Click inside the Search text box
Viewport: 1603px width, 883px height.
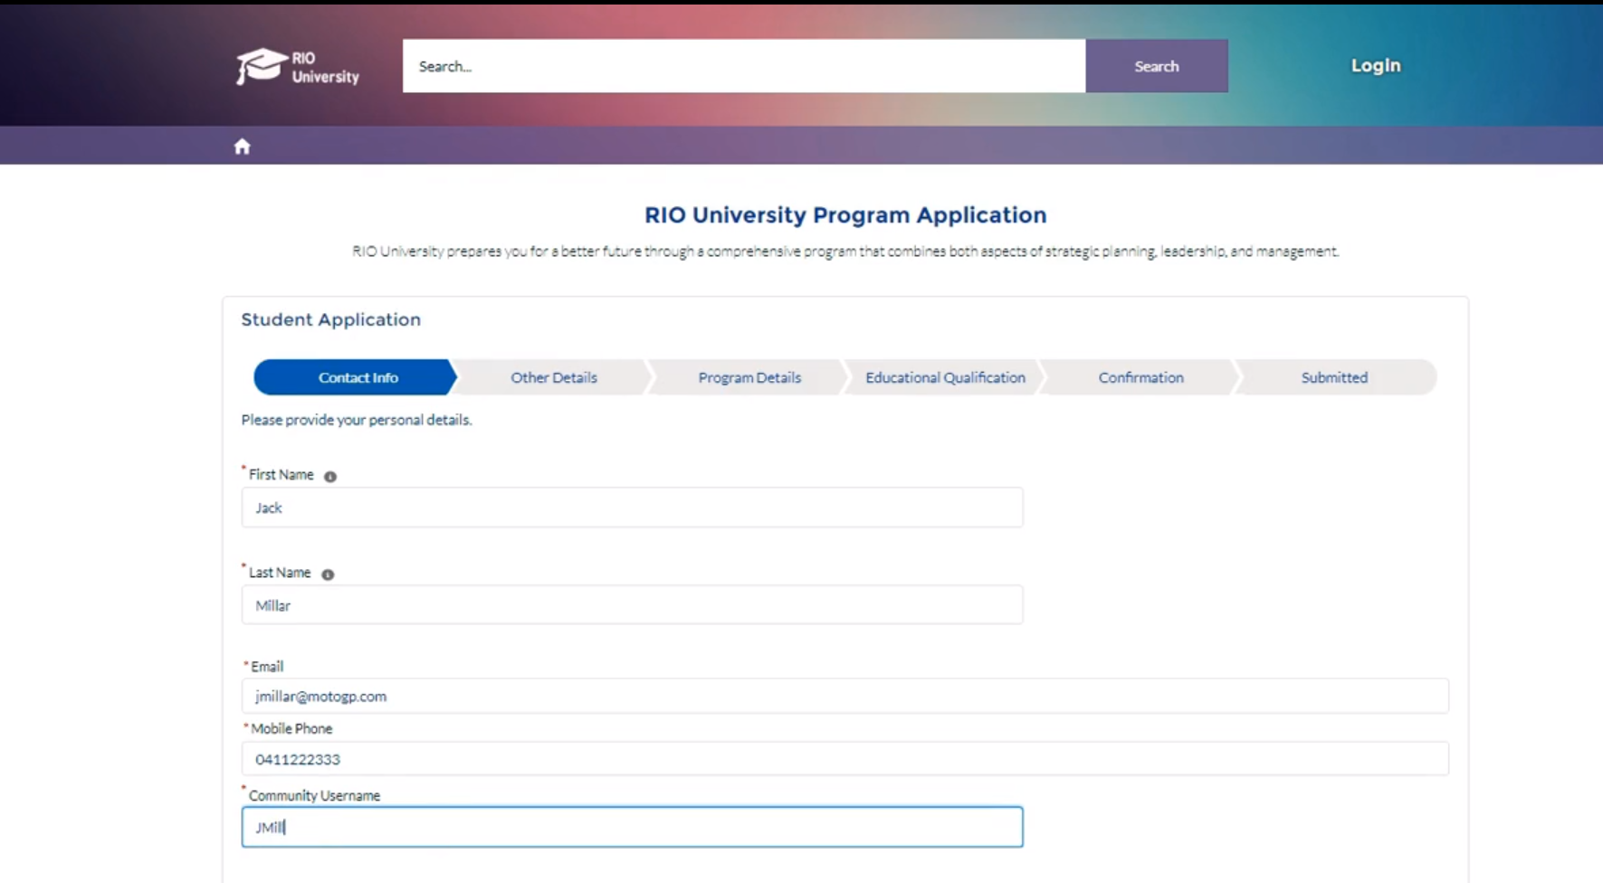[x=743, y=66]
